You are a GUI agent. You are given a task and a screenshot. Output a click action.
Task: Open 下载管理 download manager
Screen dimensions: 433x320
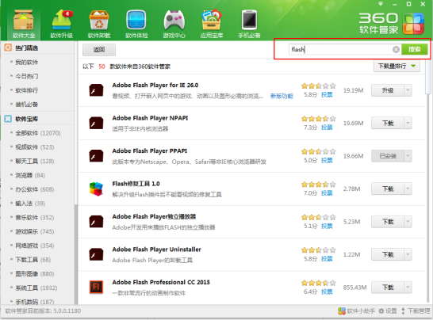click(x=416, y=311)
